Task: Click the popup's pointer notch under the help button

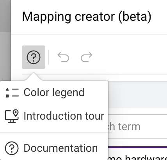Action: (34, 77)
